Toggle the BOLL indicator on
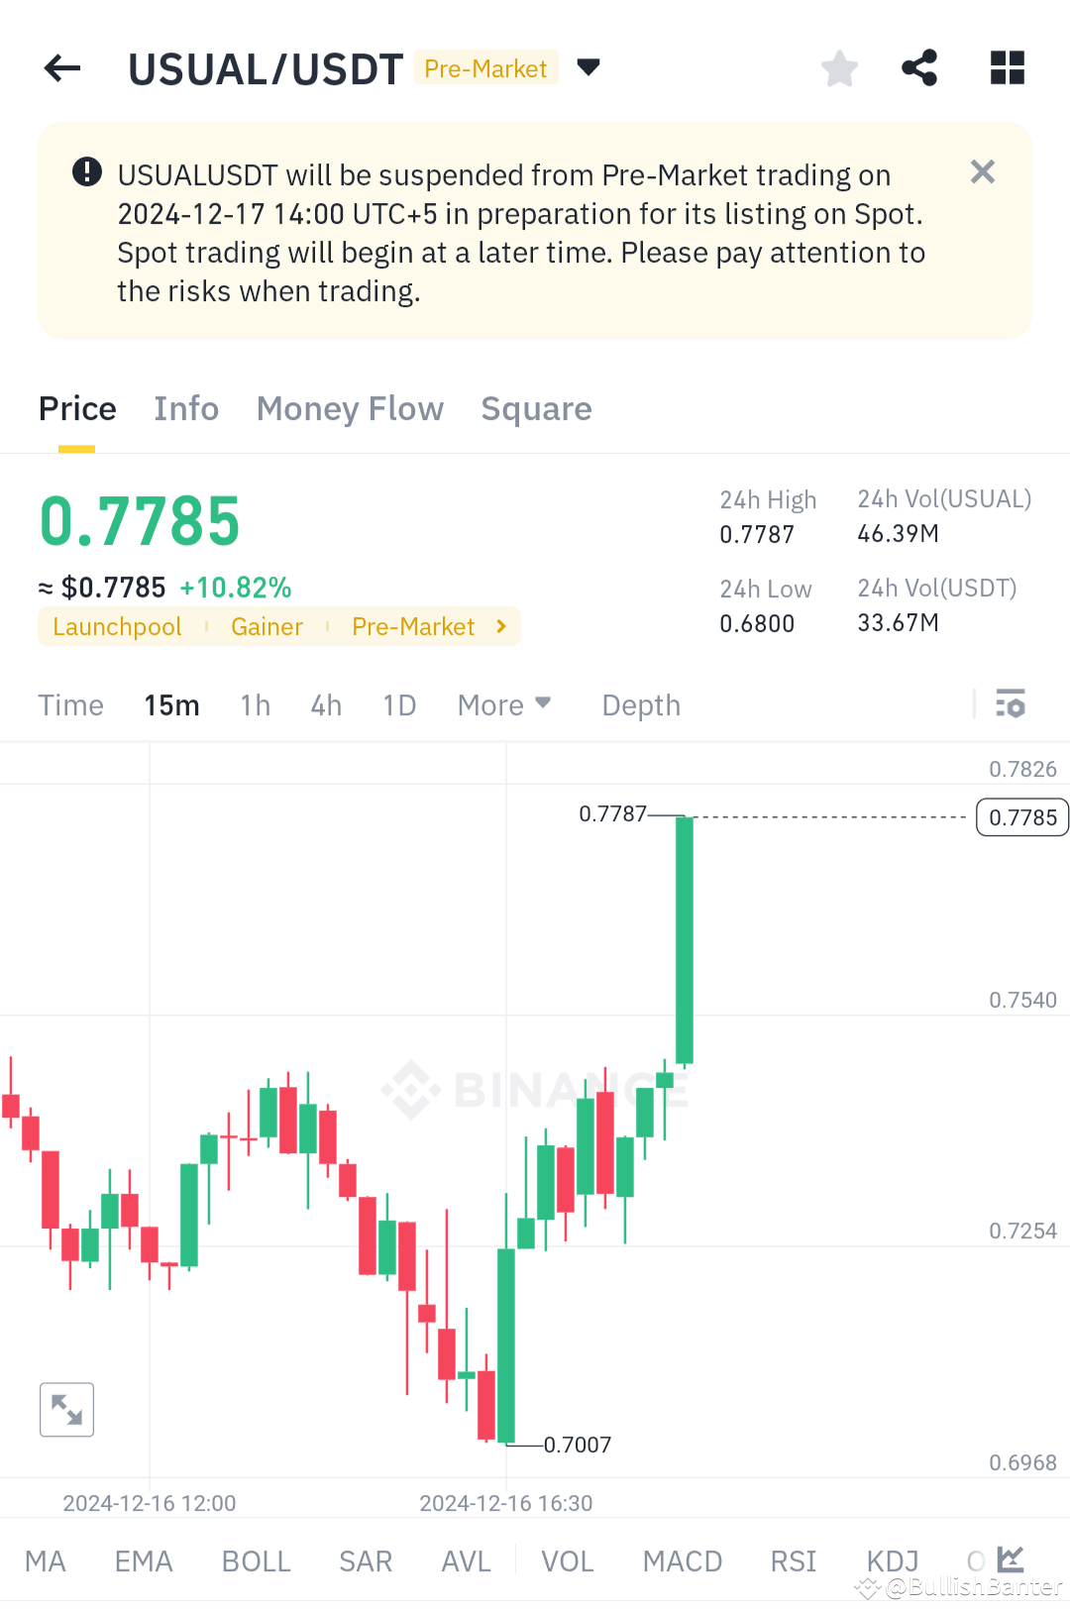Viewport: 1070px width, 1609px height. [256, 1560]
